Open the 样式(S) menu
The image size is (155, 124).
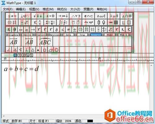coord(62,9)
